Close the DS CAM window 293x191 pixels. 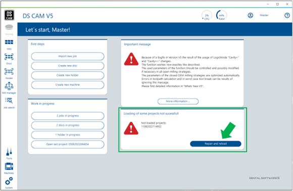coord(287,4)
